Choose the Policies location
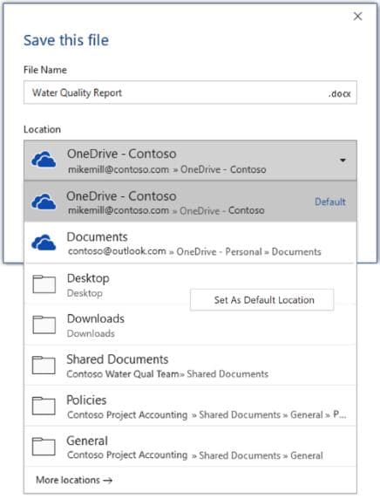The height and width of the screenshot is (499, 380). [x=190, y=406]
